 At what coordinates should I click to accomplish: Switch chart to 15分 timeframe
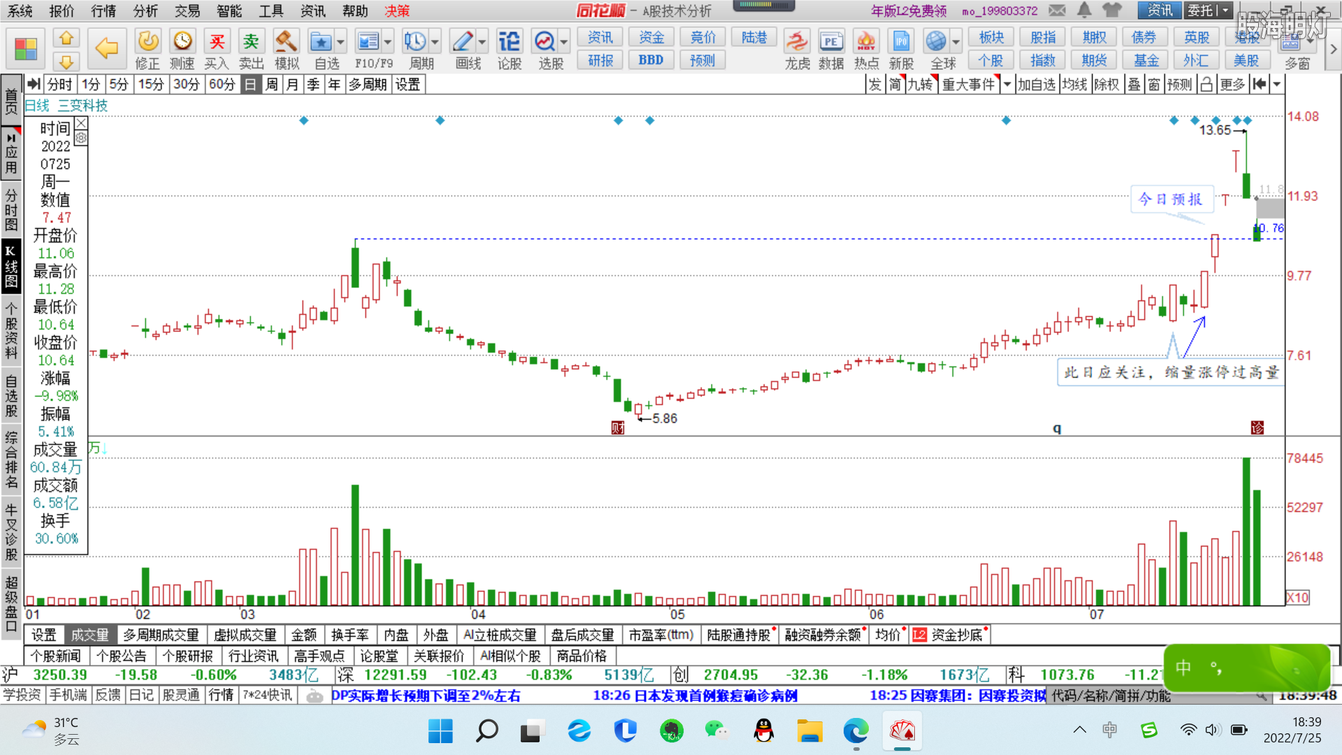(x=151, y=85)
